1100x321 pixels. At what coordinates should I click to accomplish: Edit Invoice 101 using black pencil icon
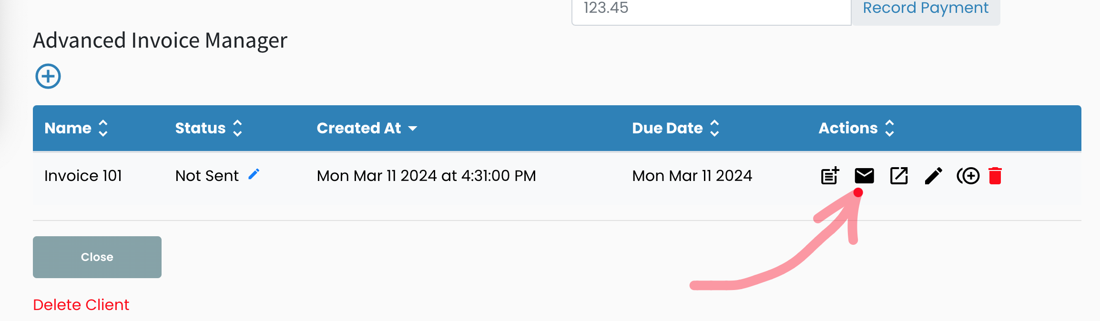point(933,176)
